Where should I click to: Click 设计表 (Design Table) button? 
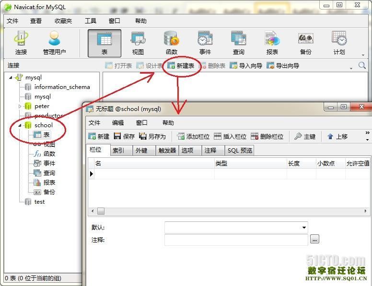click(x=150, y=66)
